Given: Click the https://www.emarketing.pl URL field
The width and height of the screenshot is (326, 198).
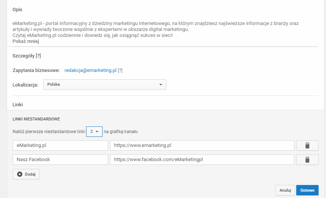Looking at the screenshot, I should pyautogui.click(x=202, y=145).
